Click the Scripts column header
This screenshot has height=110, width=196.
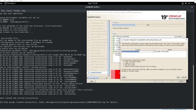pos(138,50)
